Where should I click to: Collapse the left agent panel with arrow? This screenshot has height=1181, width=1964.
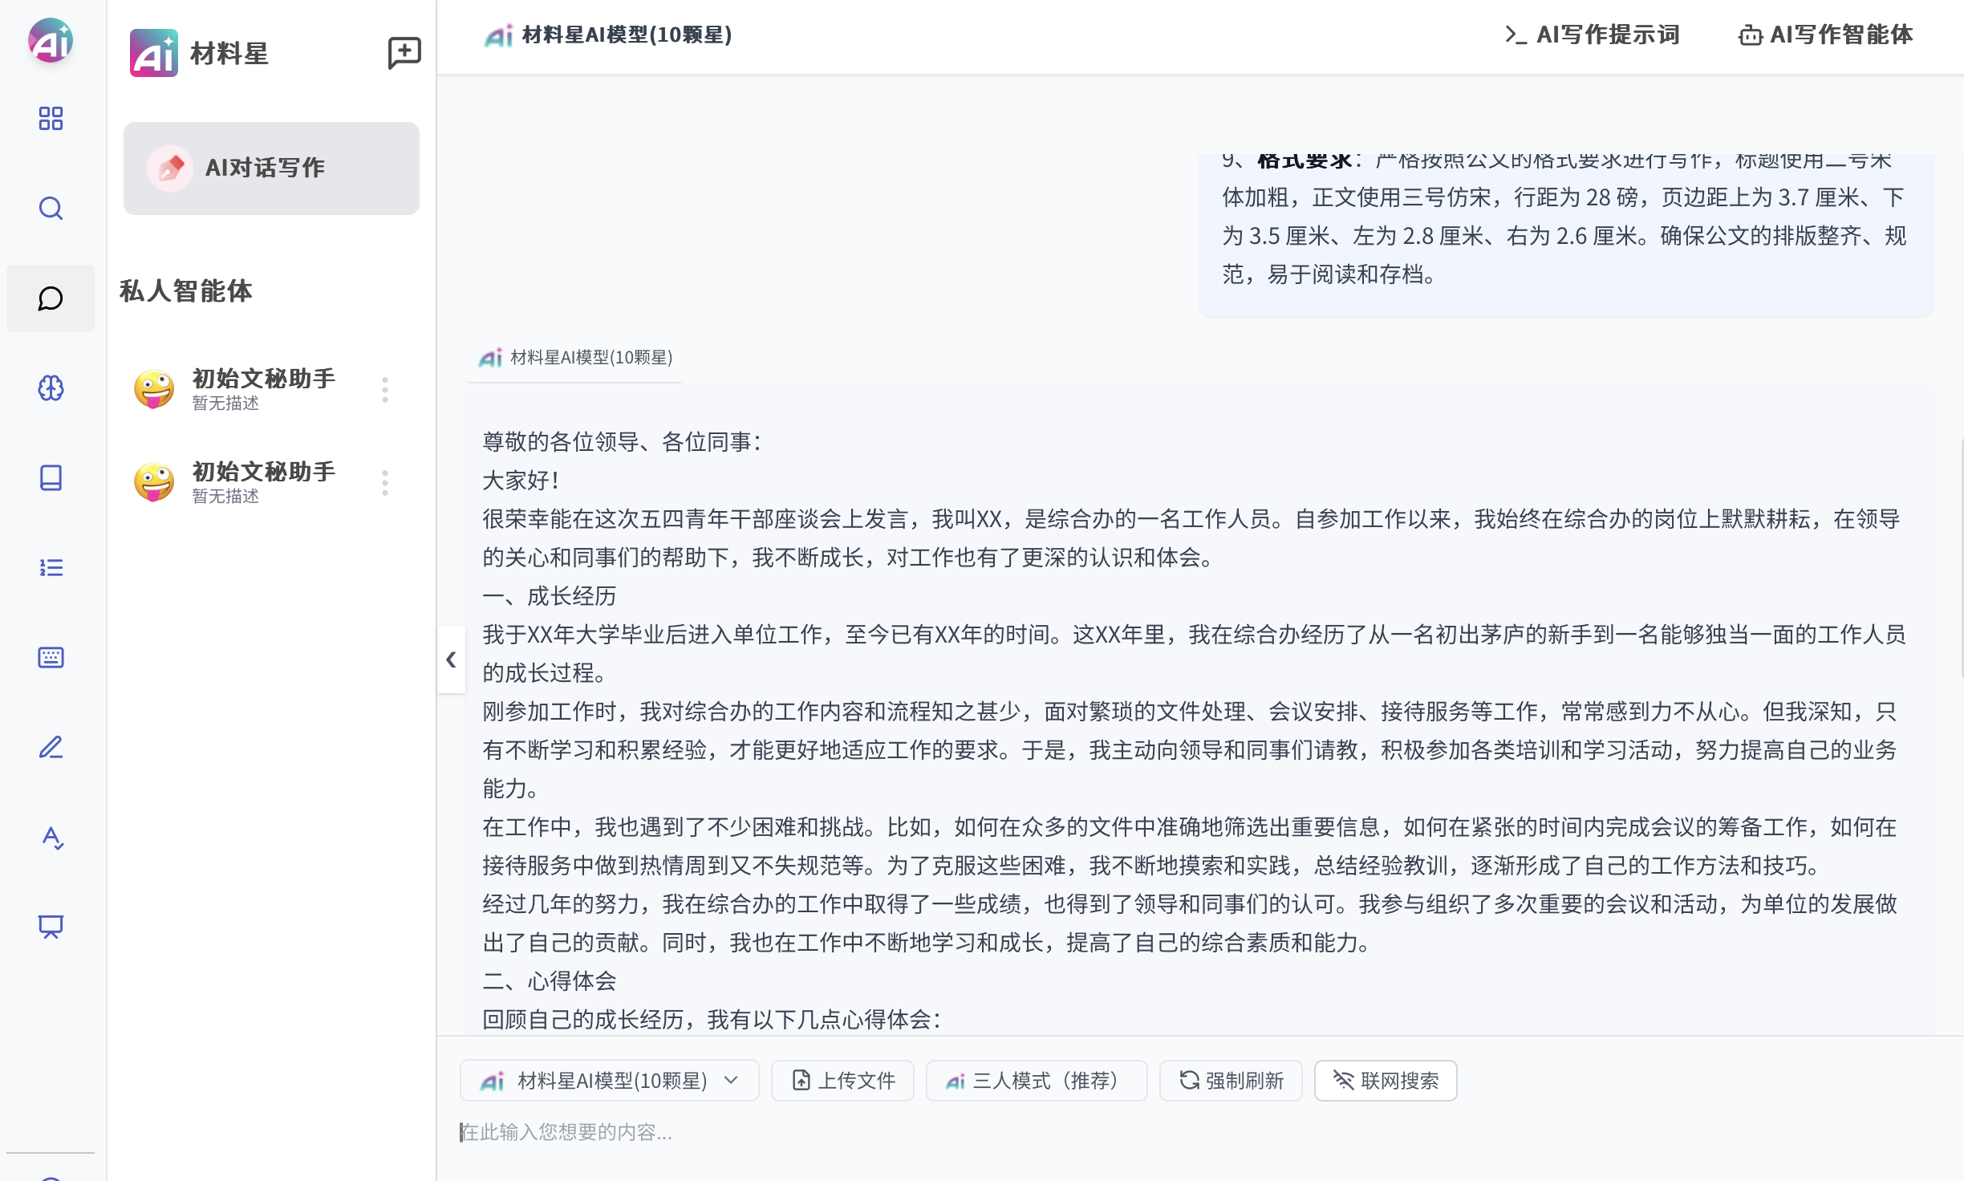click(x=451, y=659)
